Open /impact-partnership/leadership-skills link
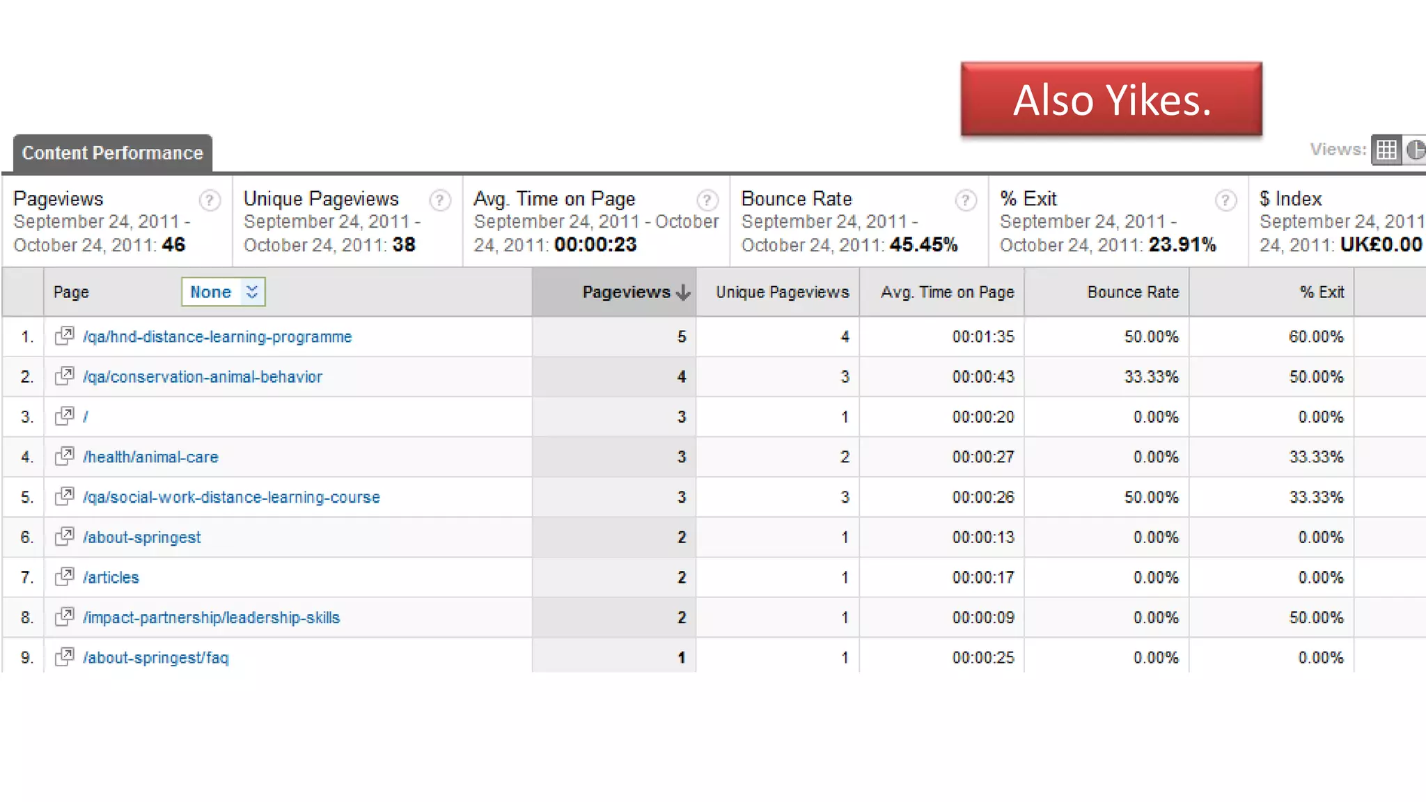This screenshot has height=802, width=1426. tap(211, 618)
